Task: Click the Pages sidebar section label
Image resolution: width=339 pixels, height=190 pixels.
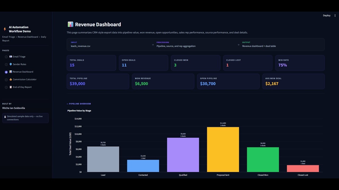Action: [x=6, y=51]
